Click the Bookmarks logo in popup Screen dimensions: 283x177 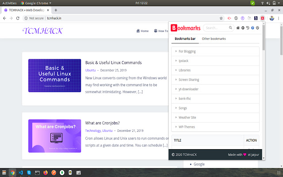[186, 28]
